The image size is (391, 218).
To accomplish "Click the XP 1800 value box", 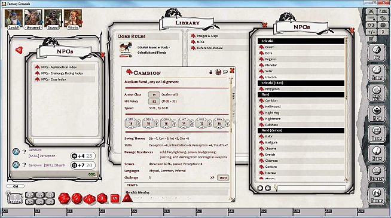I will [x=222, y=177].
